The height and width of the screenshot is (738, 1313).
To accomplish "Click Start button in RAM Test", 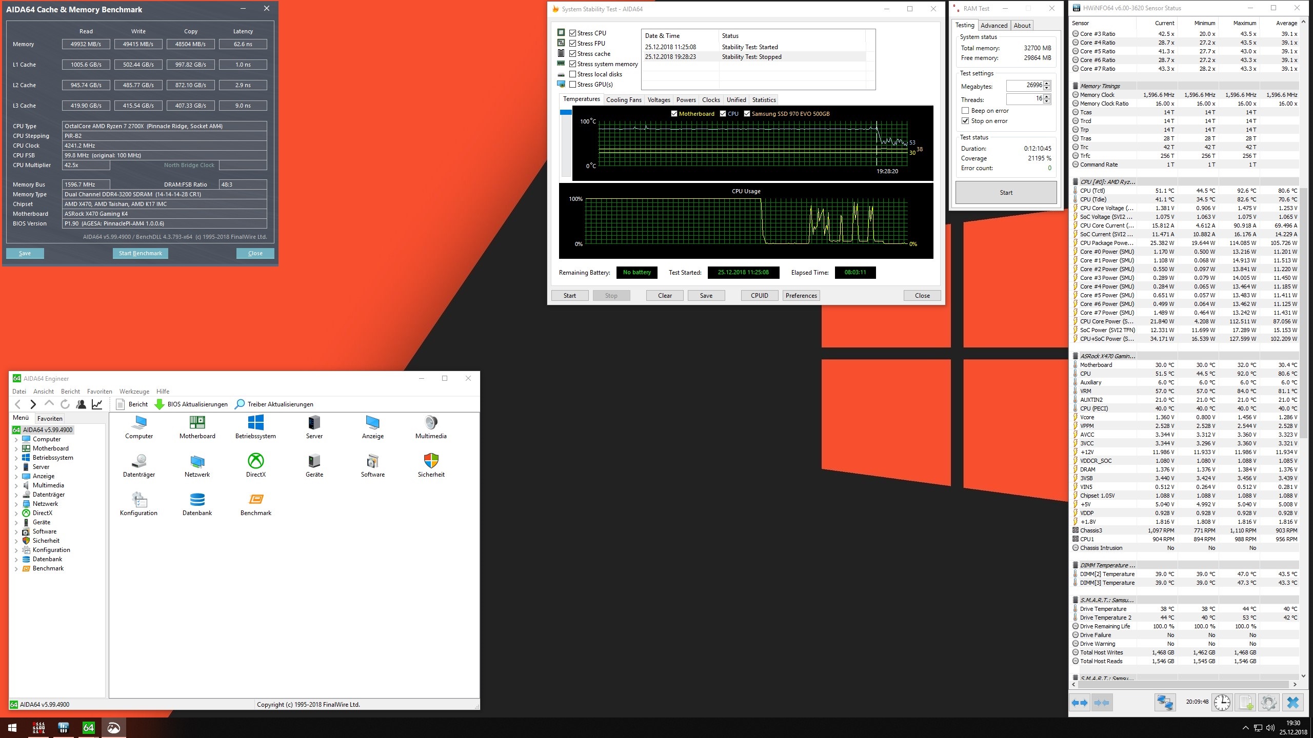I will coord(1006,192).
